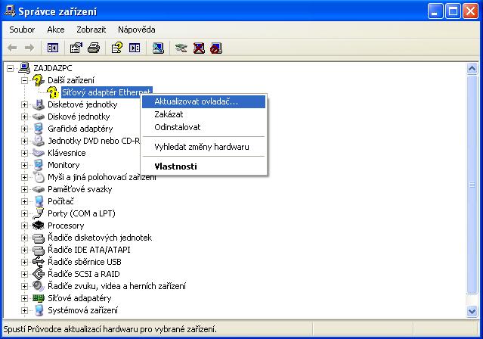The image size is (483, 339).
Task: Click the Síťové adapatéry network card icon
Action: (39, 298)
